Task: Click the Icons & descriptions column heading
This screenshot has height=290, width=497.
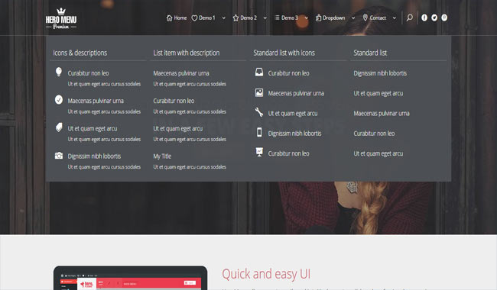Action: pyautogui.click(x=80, y=53)
